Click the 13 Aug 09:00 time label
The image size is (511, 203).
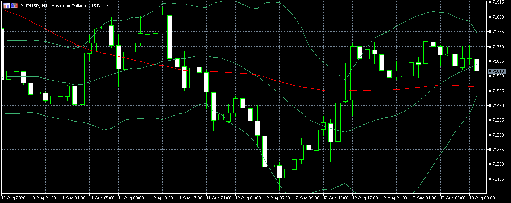point(483,198)
